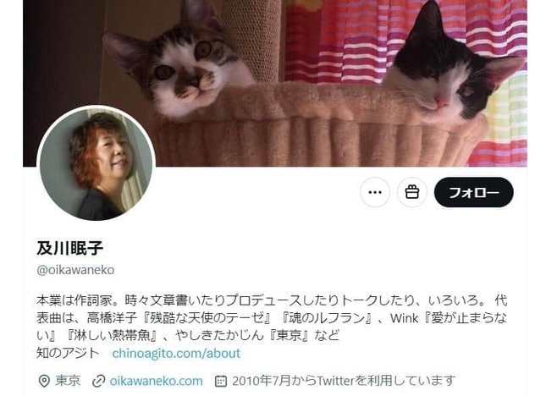
Task: Click the profile bio starting 本業は作詞家
Action: pyautogui.click(x=272, y=317)
